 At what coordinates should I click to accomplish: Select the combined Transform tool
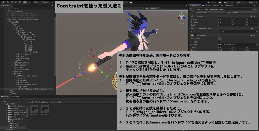tap(25, 2)
